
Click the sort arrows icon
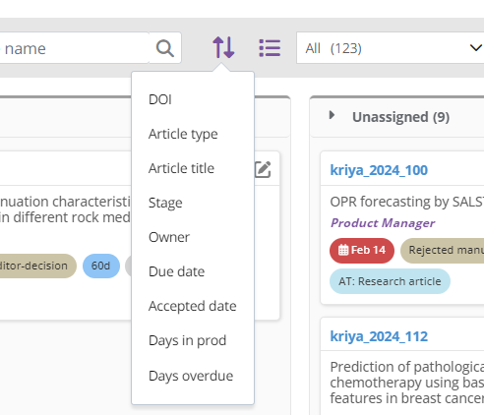(x=223, y=47)
